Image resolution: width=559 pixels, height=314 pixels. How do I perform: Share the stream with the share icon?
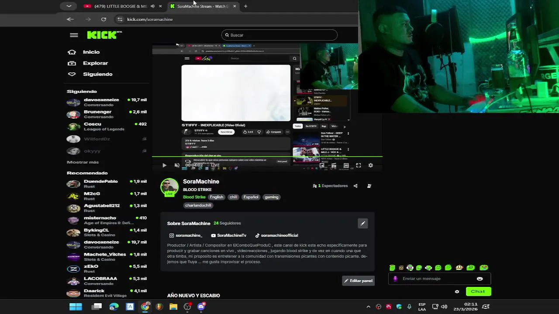pos(355,186)
